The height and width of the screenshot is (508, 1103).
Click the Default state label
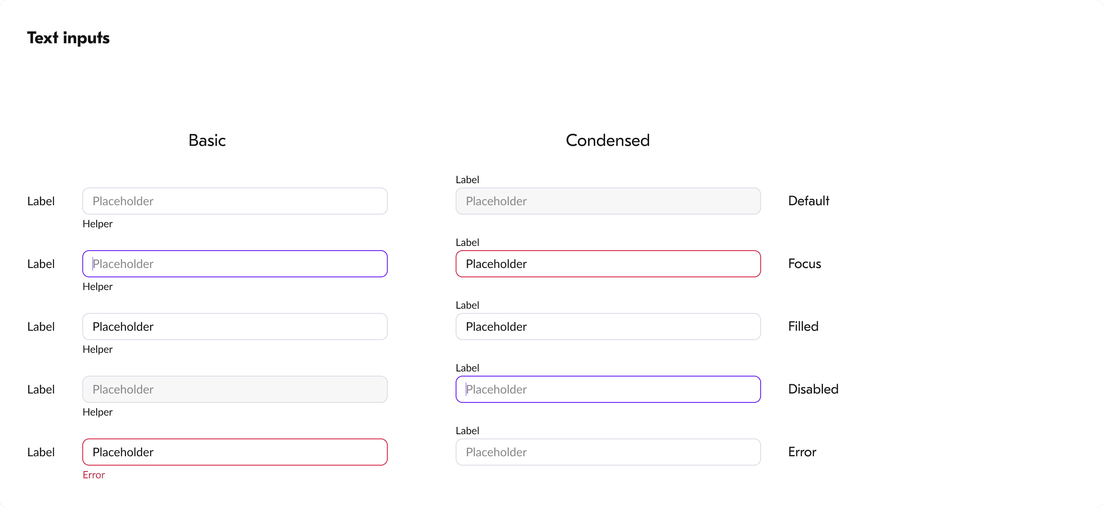point(808,201)
